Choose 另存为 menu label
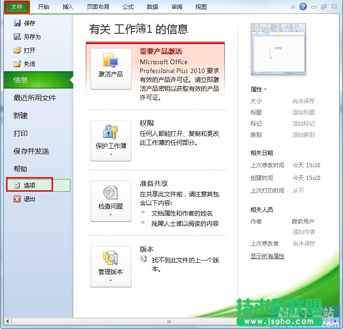This screenshot has height=329, width=343. [32, 37]
